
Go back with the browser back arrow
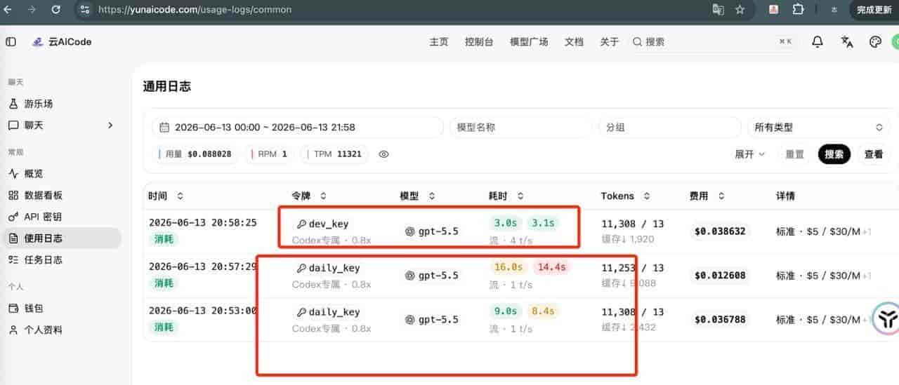tap(8, 10)
